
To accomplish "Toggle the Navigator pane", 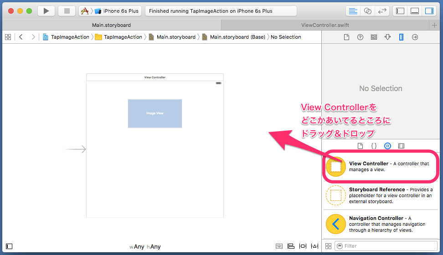I will pos(400,11).
